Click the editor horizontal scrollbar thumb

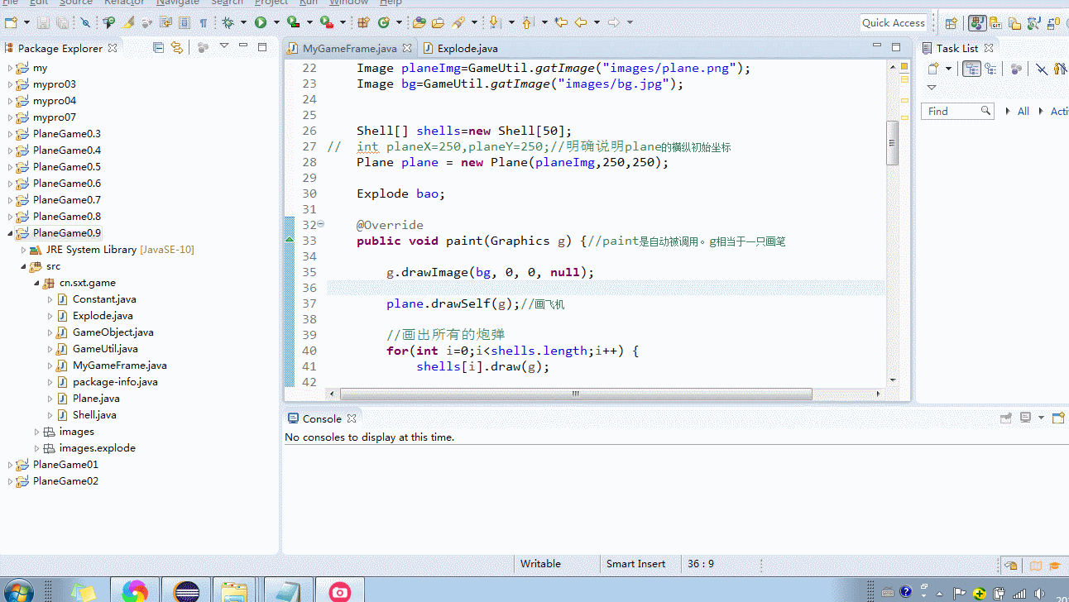574,394
